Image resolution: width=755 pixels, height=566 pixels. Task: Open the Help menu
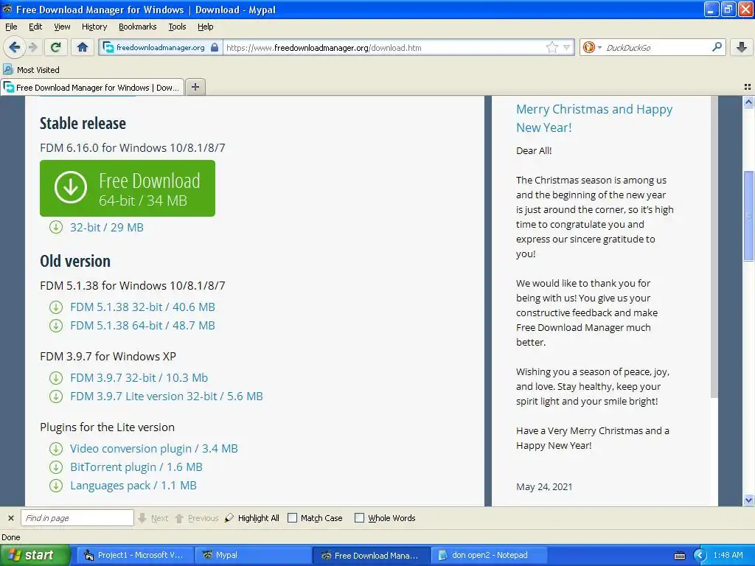pyautogui.click(x=205, y=27)
